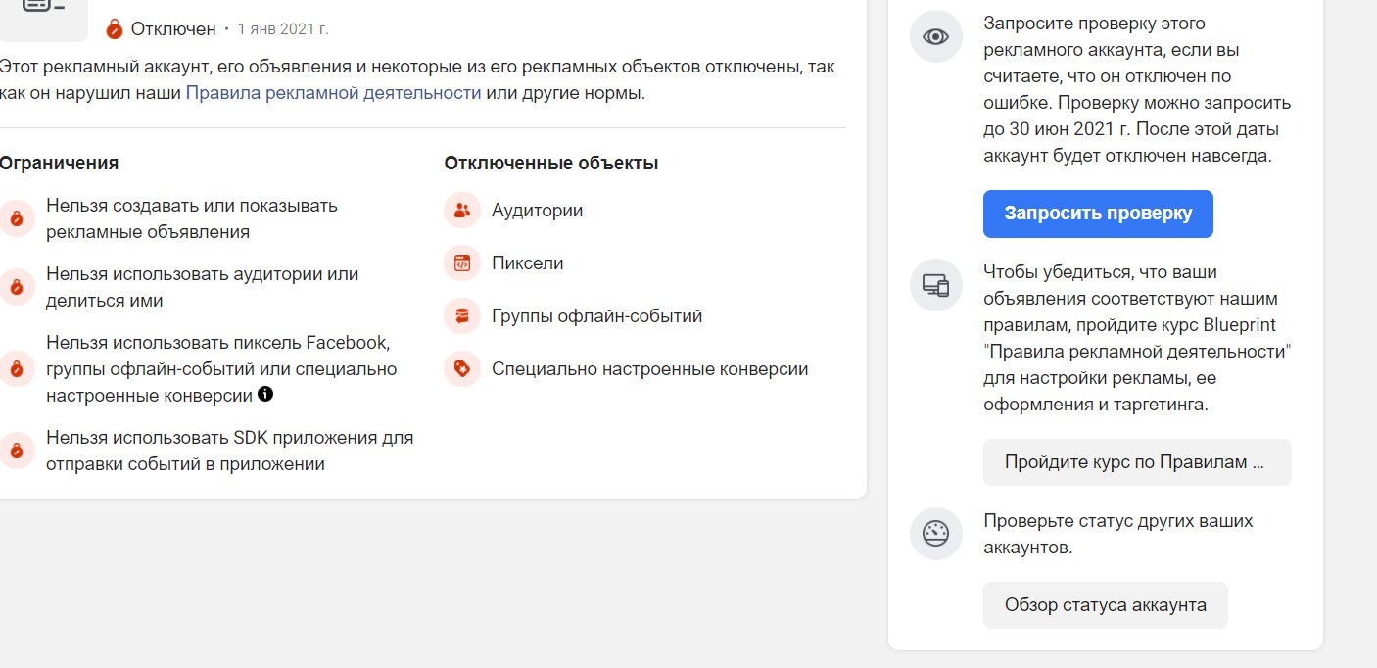
Task: Click the paragraph starting "Чтобы убедиться, что ваши"
Action: point(1137,338)
